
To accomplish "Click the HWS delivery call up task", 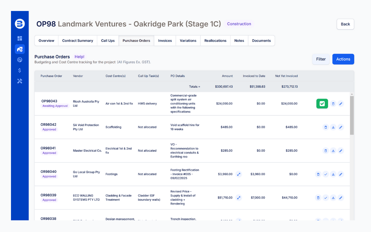I will point(147,104).
